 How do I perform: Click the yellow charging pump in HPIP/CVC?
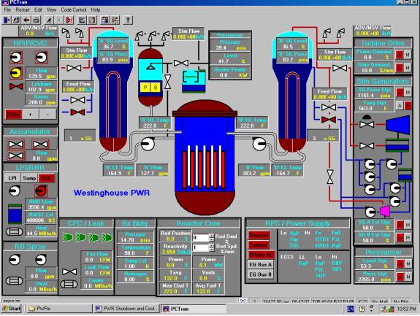click(x=16, y=73)
